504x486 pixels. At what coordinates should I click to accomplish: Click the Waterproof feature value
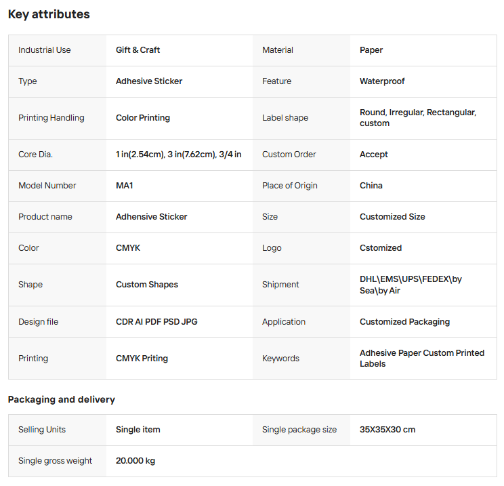[x=382, y=81]
